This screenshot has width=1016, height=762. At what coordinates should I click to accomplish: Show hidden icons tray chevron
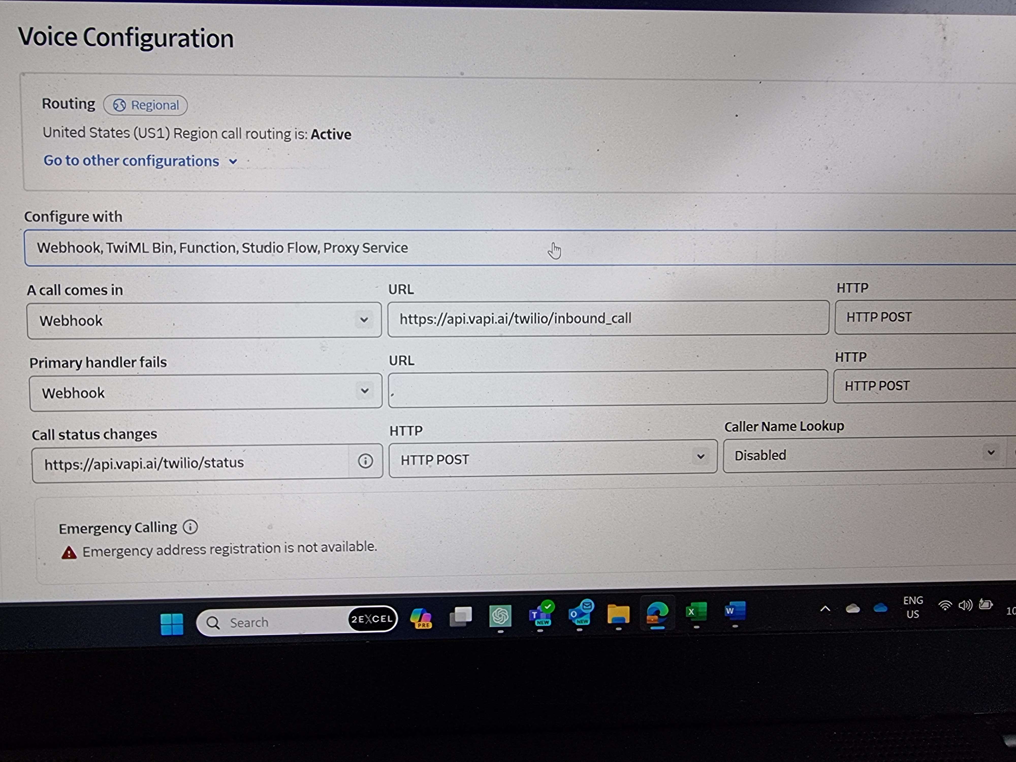point(825,609)
